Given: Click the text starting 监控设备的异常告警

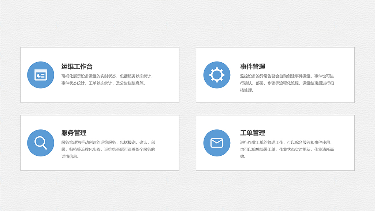Looking at the screenshot, I should point(287,83).
